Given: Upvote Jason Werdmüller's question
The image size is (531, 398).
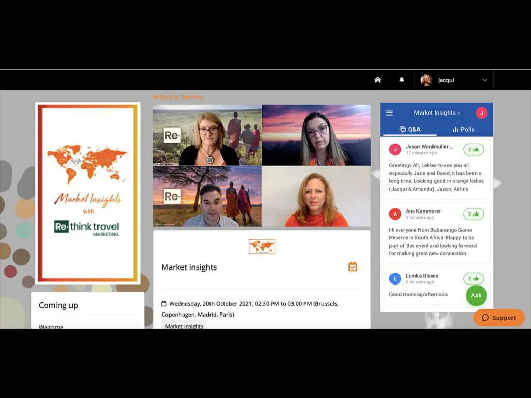Looking at the screenshot, I should (473, 150).
